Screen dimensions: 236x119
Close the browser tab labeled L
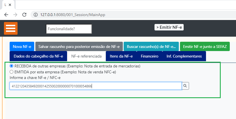point(10,5)
